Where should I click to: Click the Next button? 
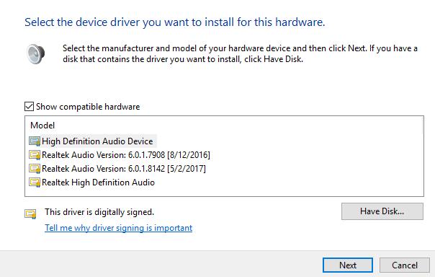click(348, 265)
